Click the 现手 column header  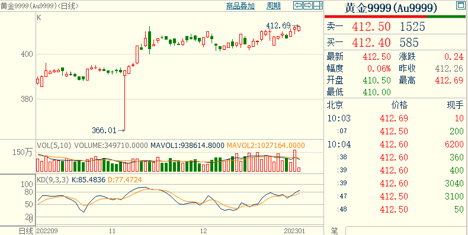point(455,105)
